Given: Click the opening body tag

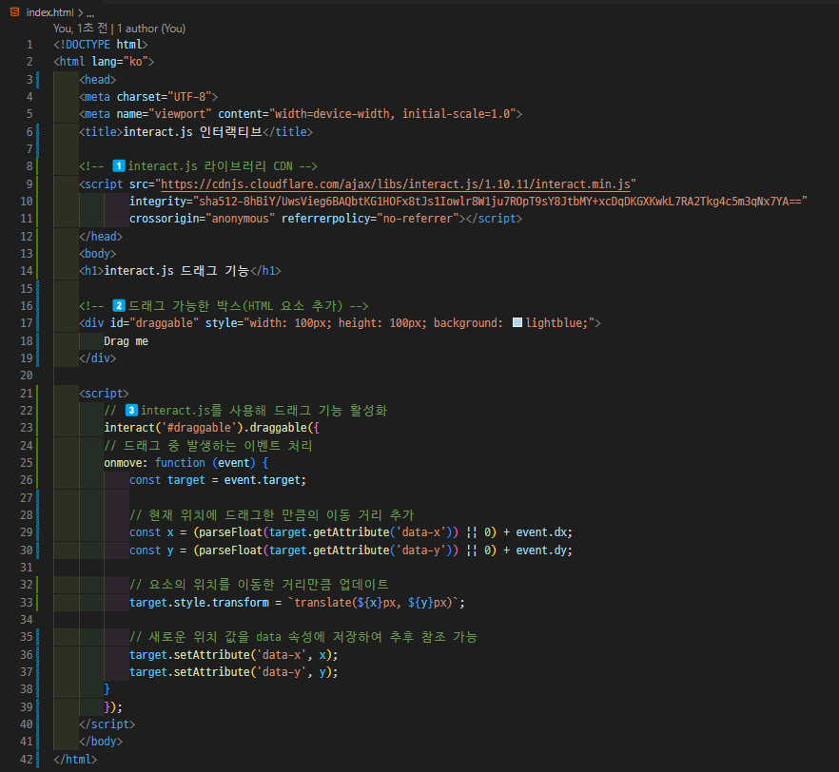Looking at the screenshot, I should (97, 254).
